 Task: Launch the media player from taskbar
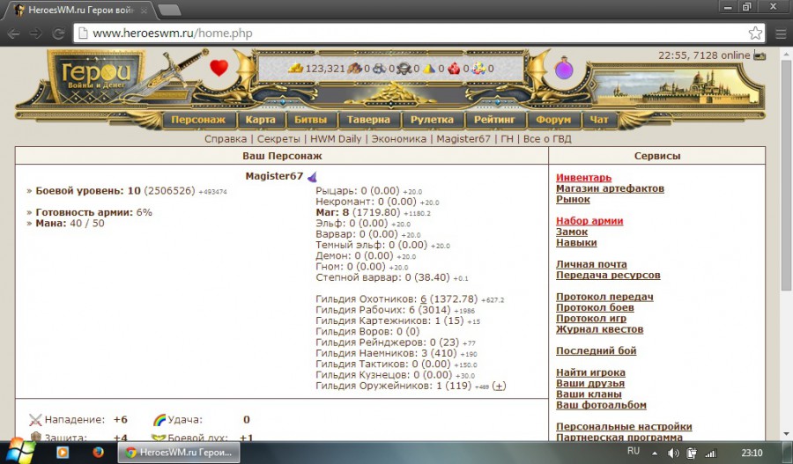[63, 452]
